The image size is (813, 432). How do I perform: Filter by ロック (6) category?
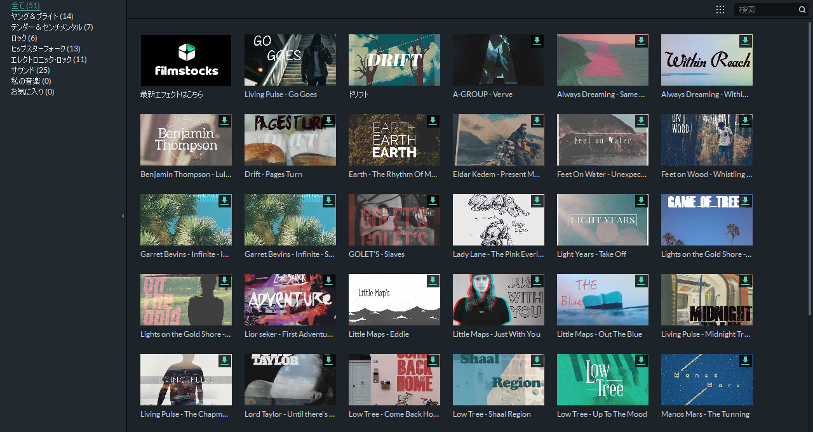click(24, 38)
